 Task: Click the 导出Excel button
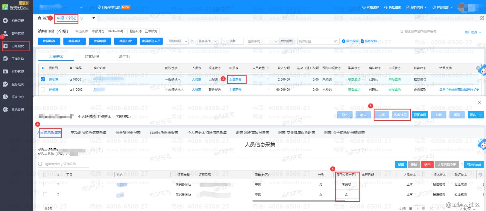[x=473, y=165]
